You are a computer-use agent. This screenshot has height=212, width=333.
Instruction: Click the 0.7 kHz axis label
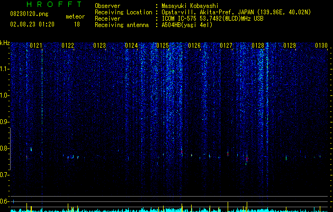[5, 175]
